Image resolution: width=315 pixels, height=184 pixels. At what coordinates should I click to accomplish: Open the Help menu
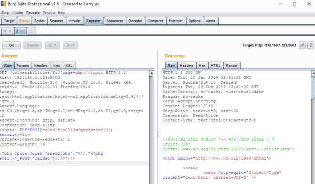(61, 13)
